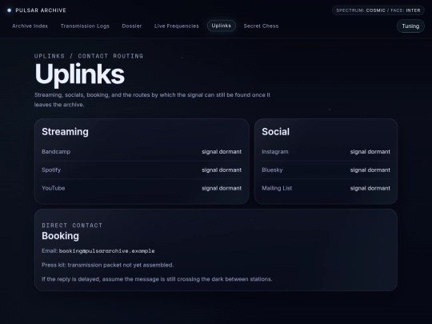This screenshot has height=324, width=432.
Task: Click the delayed reply note text
Action: (157, 279)
